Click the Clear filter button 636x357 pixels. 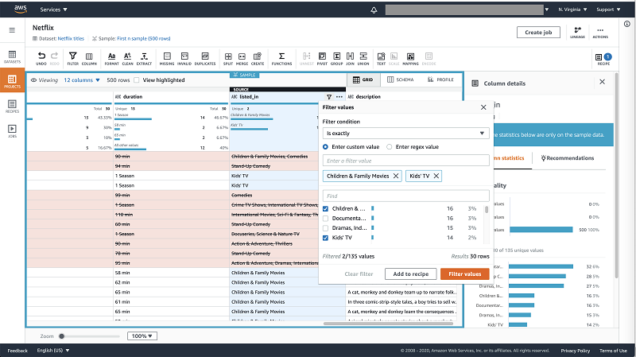point(359,274)
